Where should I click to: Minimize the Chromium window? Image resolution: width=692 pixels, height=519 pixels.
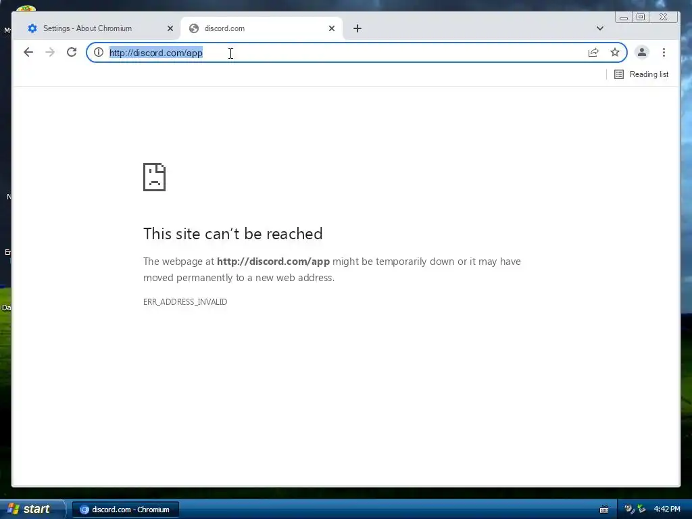(x=624, y=17)
